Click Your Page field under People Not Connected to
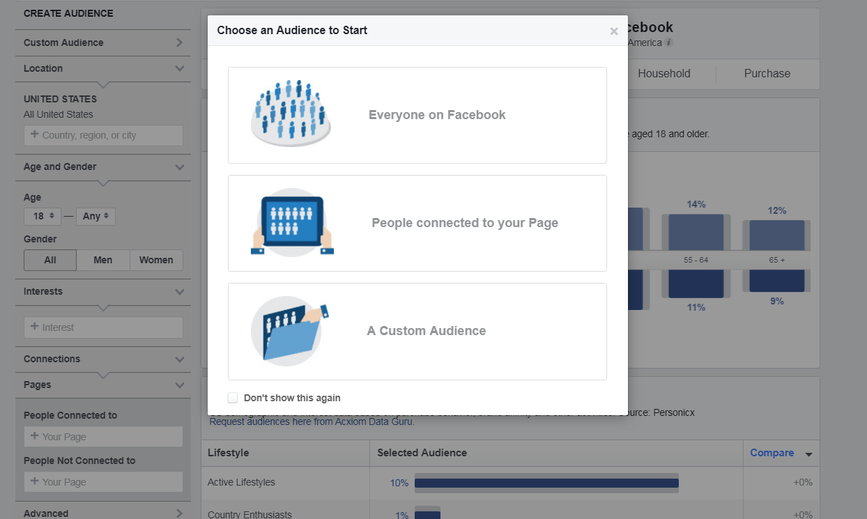This screenshot has height=519, width=867. (x=103, y=482)
